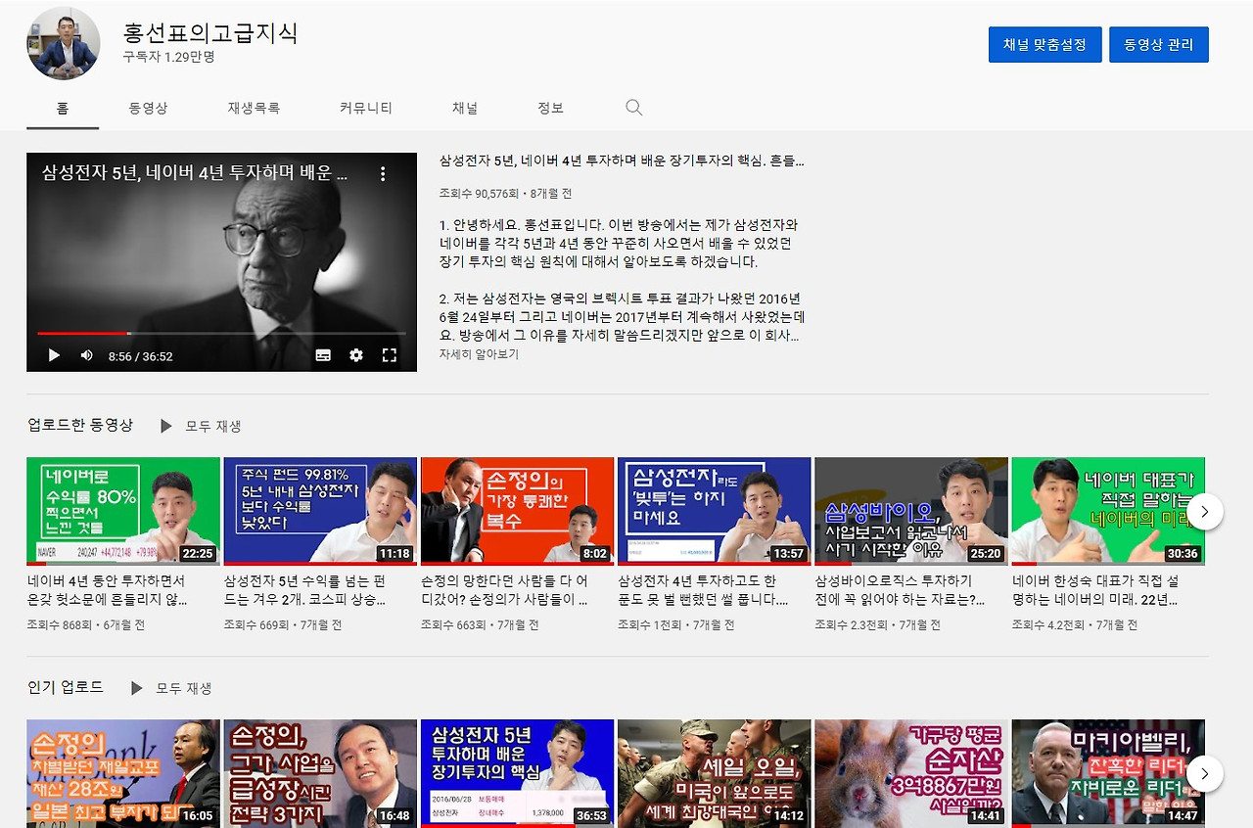Screen dimensions: 1253x828
Task: Open video title 삼성전자 5년 수익률을 넘는 펀드
Action: (304, 589)
